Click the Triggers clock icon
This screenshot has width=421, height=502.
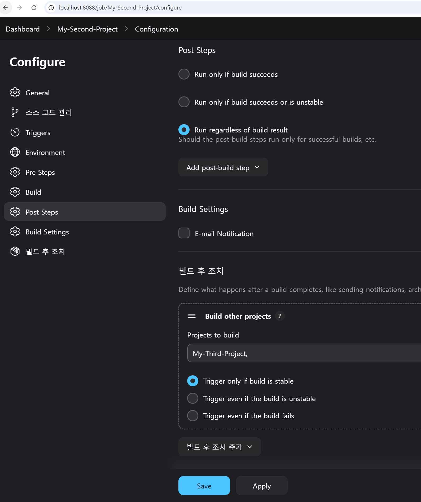tap(15, 132)
